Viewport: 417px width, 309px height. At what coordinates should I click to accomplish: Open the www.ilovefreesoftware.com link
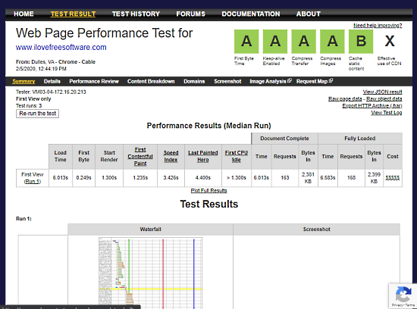pos(61,47)
